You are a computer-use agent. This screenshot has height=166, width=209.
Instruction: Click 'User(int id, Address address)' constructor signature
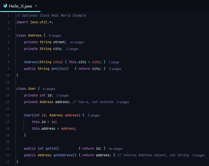[x=52, y=115]
